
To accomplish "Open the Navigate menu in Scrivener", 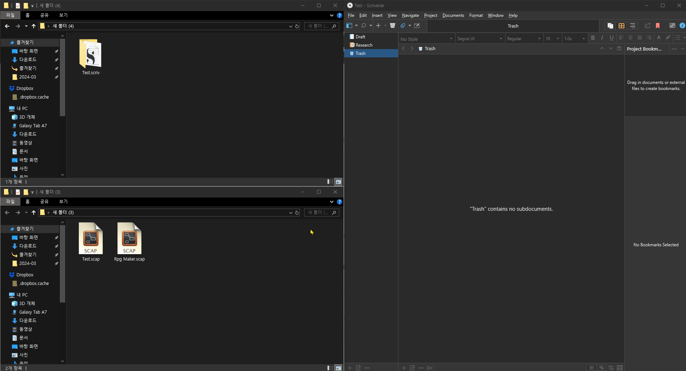I will [x=410, y=15].
